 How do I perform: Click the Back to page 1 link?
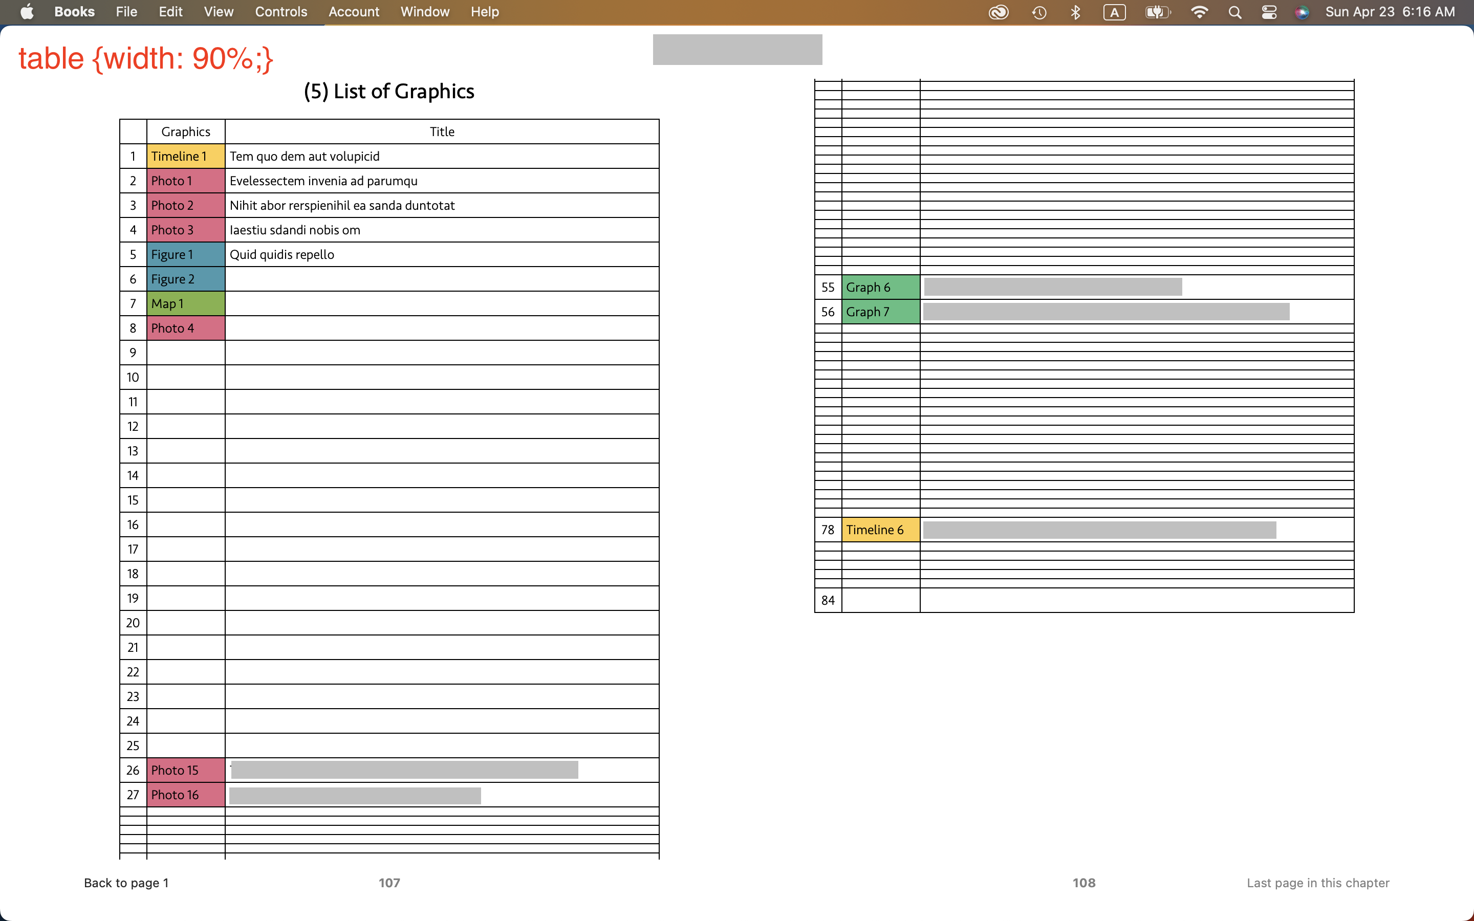click(x=126, y=883)
